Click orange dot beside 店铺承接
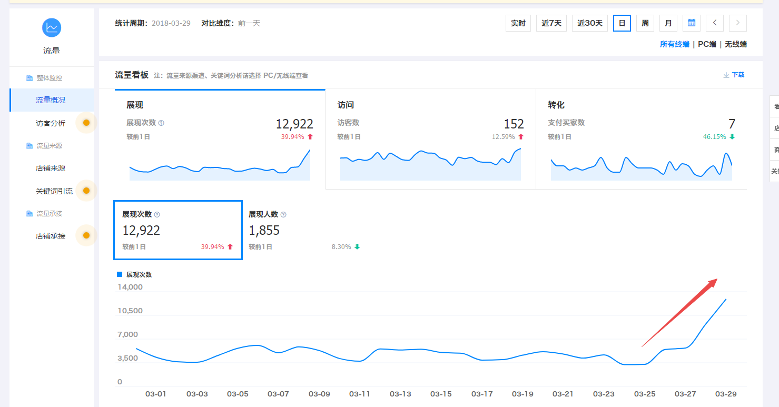Viewport: 779px width, 407px height. [86, 235]
